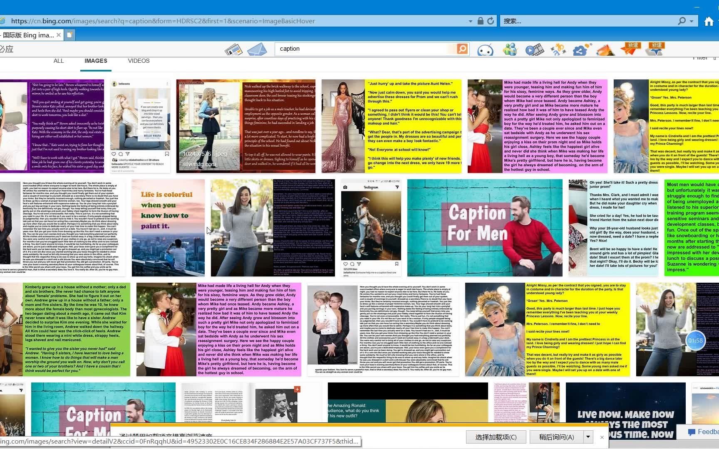Click the Feedback chat icon
Image resolution: width=719 pixels, height=449 pixels.
click(692, 432)
